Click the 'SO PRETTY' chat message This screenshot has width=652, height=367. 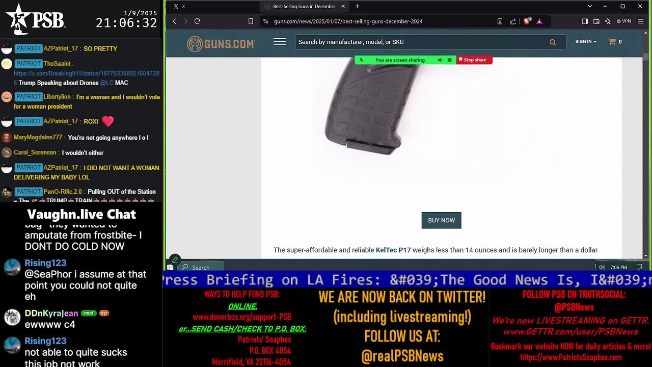[x=100, y=49]
